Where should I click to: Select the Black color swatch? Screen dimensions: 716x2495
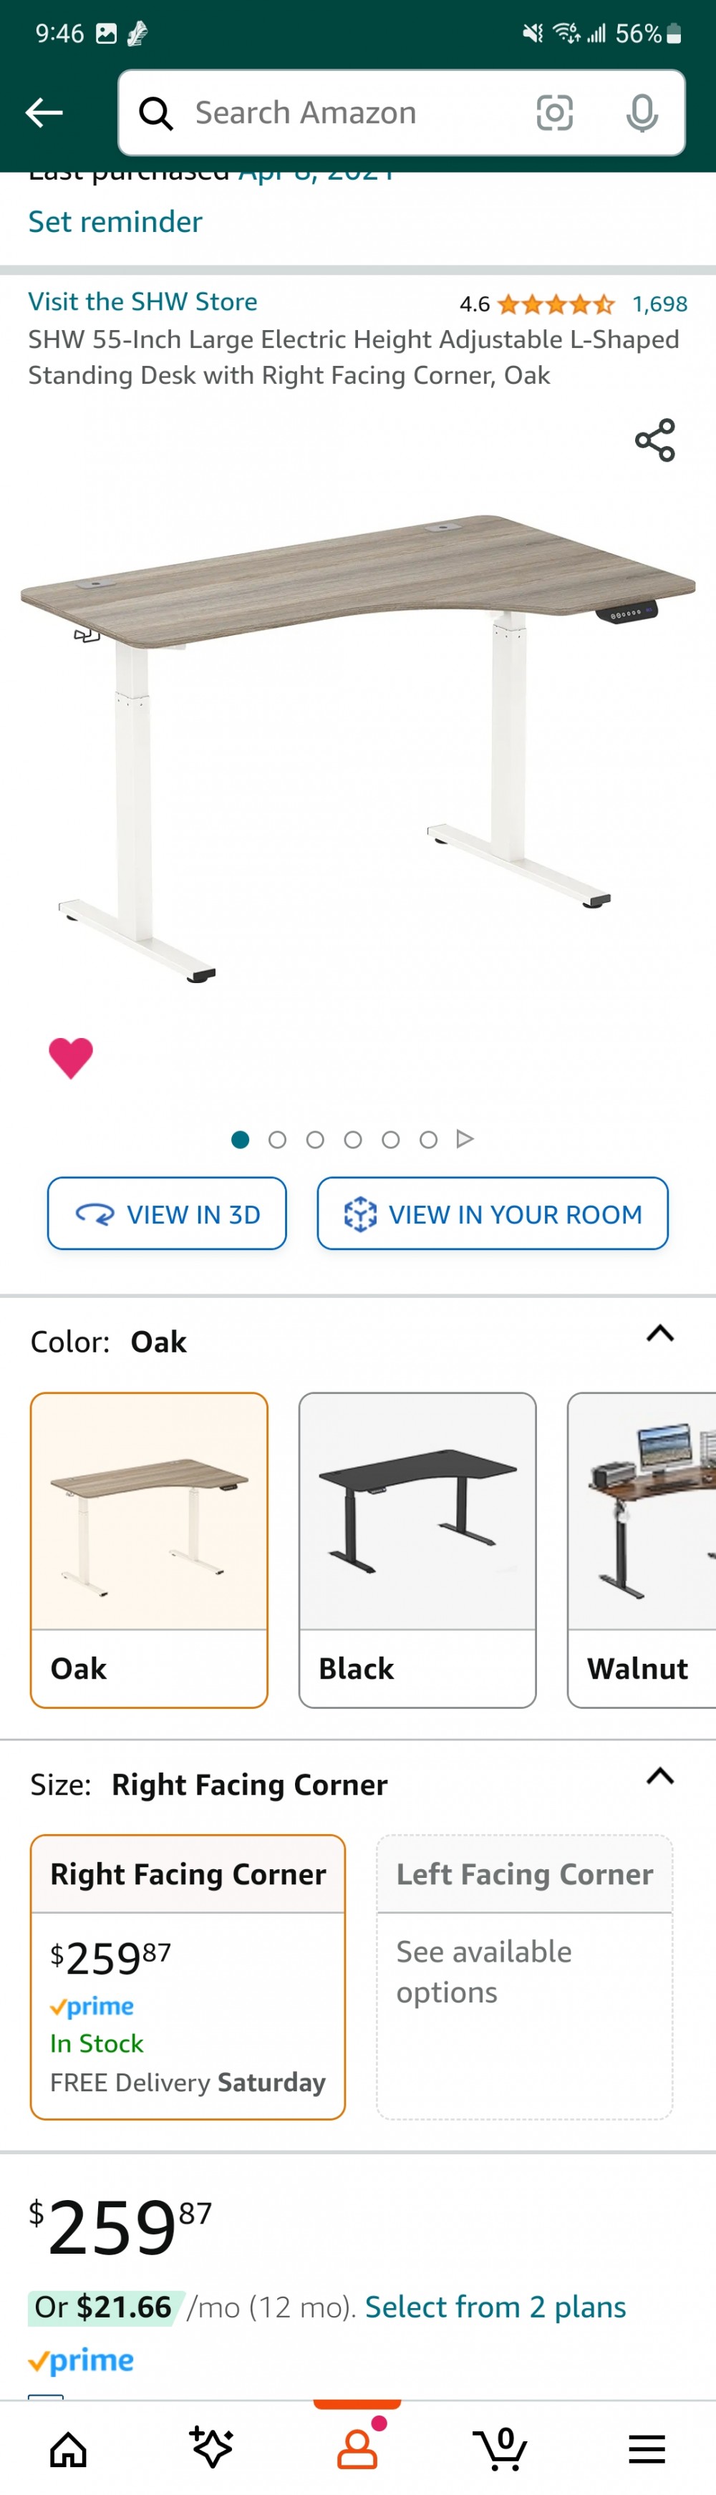click(417, 1550)
